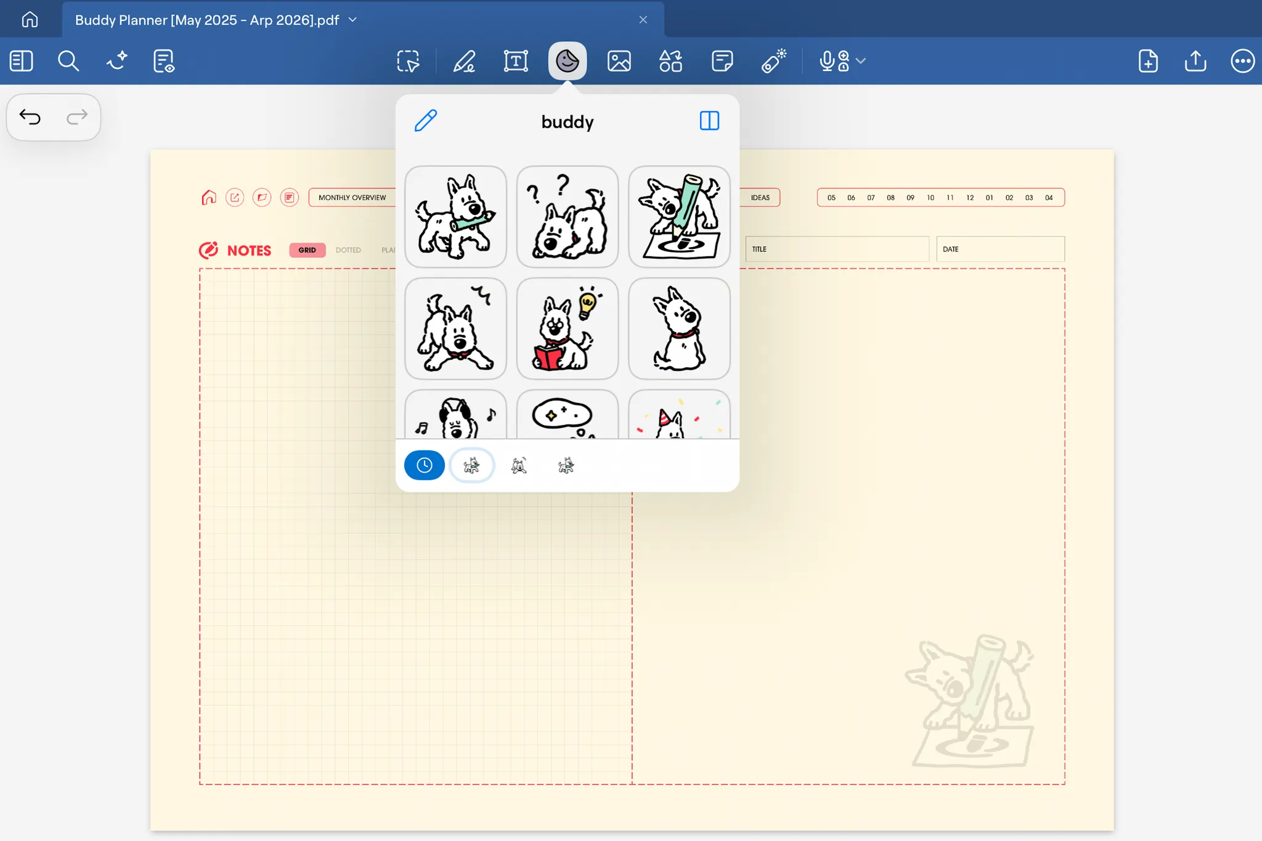Toggle split view in sticker panel
Viewport: 1262px width, 841px height.
coord(709,121)
